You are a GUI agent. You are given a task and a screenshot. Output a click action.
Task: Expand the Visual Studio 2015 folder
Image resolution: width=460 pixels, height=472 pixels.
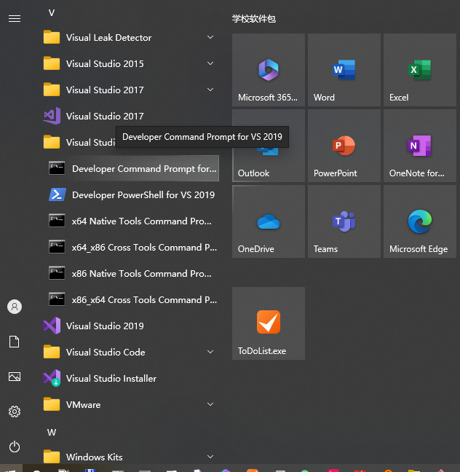pos(210,64)
